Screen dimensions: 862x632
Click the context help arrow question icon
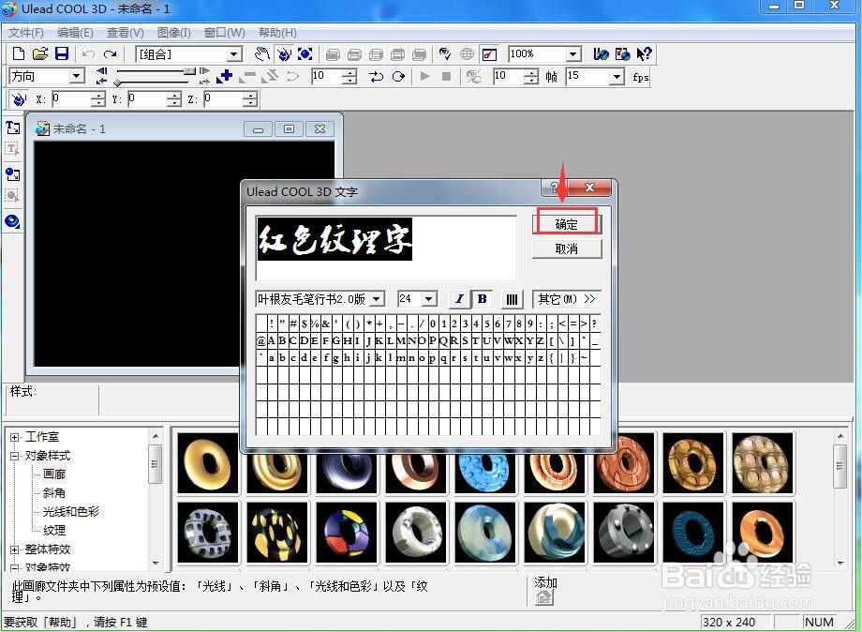[644, 53]
